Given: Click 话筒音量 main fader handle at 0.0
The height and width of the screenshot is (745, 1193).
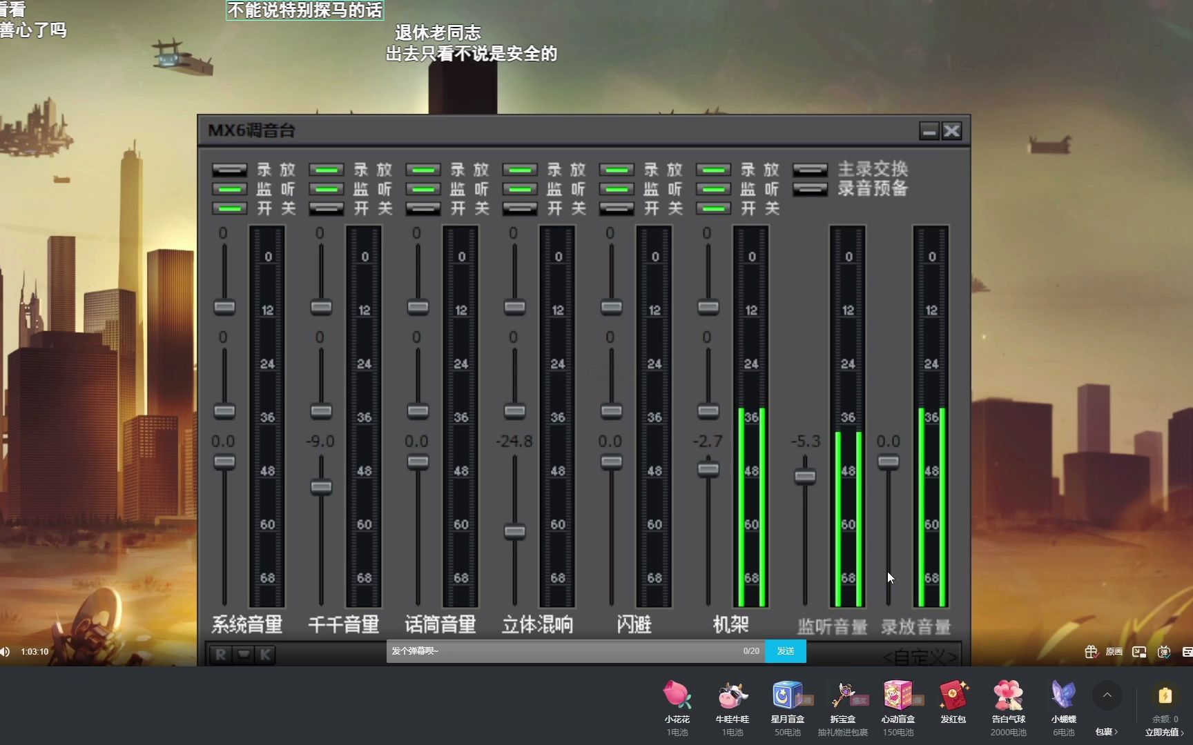Looking at the screenshot, I should click(x=418, y=461).
